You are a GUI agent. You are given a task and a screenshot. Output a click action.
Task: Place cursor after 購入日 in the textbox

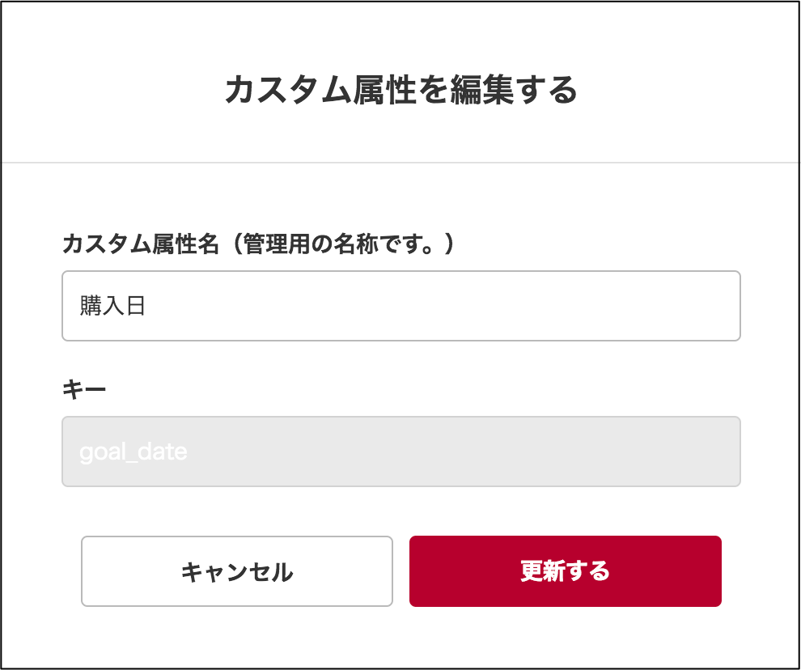coord(148,306)
